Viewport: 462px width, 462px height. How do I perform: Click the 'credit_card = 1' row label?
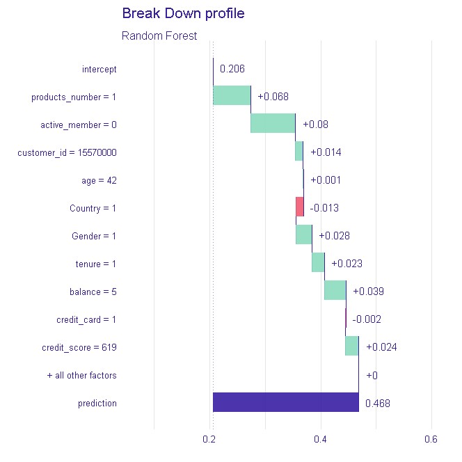point(86,319)
